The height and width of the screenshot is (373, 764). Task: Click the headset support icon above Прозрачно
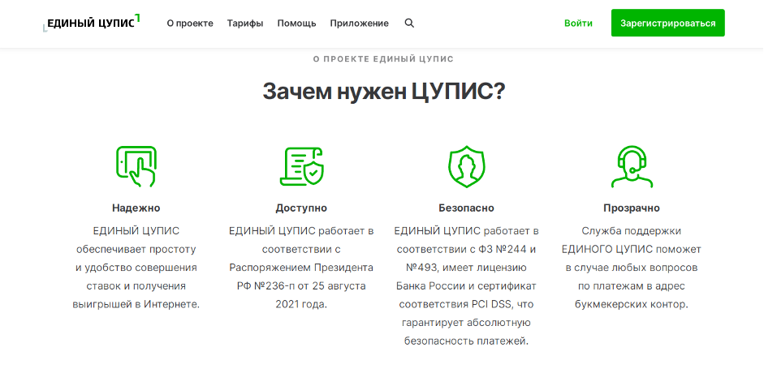631,166
